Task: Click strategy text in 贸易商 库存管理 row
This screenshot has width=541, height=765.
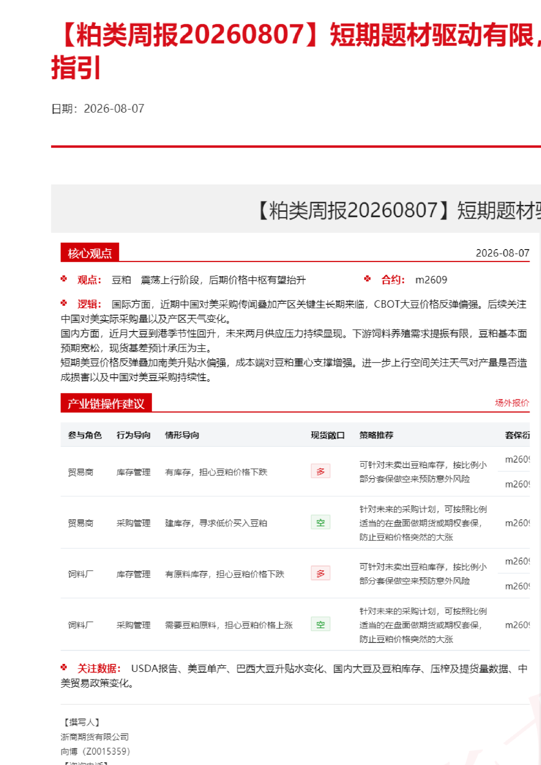Action: pos(423,472)
